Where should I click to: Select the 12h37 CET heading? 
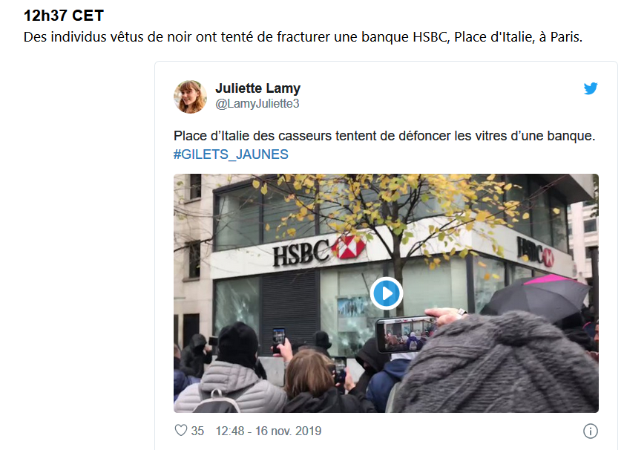point(64,16)
